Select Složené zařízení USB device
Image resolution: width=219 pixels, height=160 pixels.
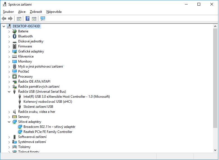pos(38,107)
